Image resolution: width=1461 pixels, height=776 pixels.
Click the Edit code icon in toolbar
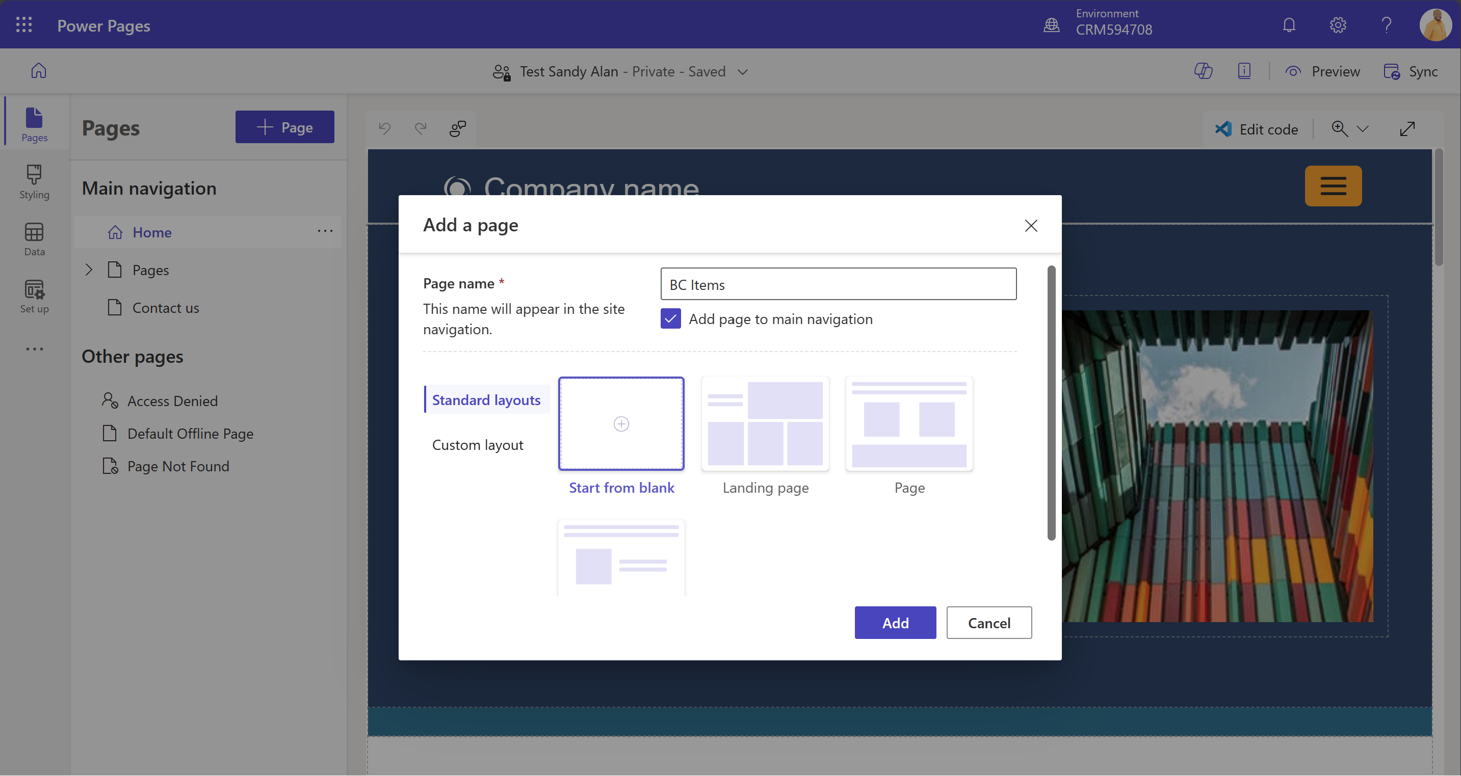tap(1224, 127)
